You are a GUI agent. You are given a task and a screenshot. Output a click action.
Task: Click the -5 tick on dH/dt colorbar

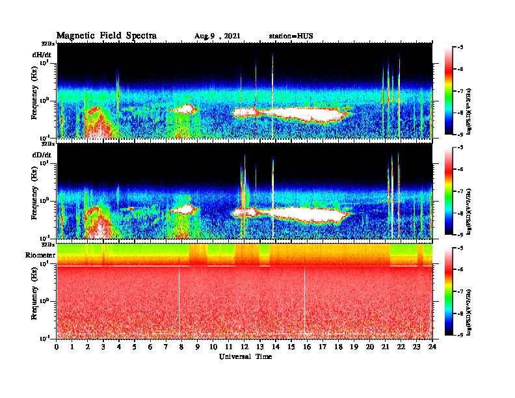pyautogui.click(x=460, y=47)
